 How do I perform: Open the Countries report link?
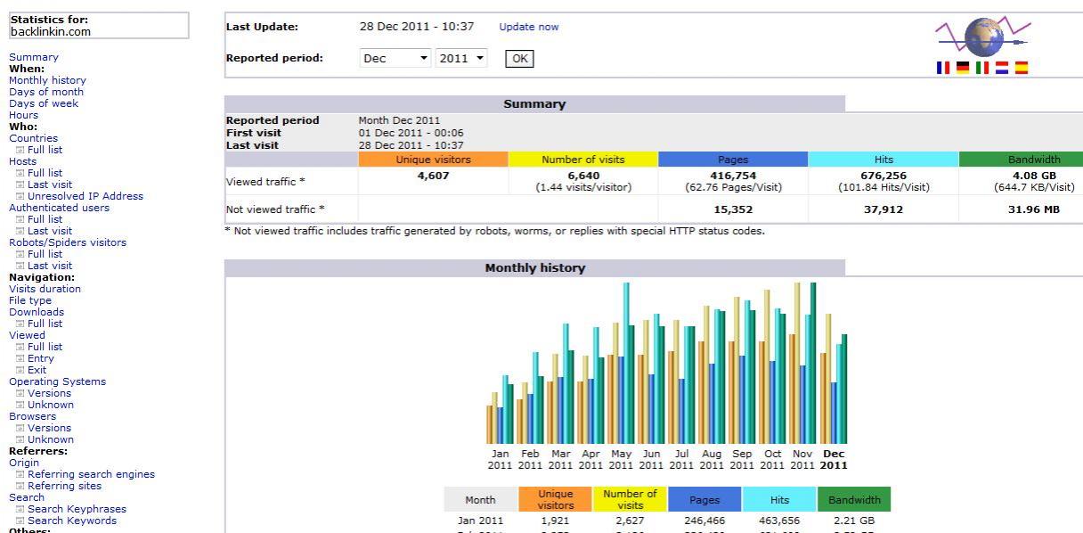click(x=33, y=138)
